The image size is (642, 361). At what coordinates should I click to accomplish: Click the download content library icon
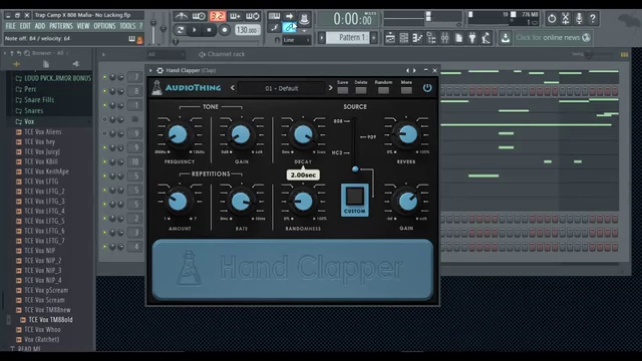[x=505, y=38]
